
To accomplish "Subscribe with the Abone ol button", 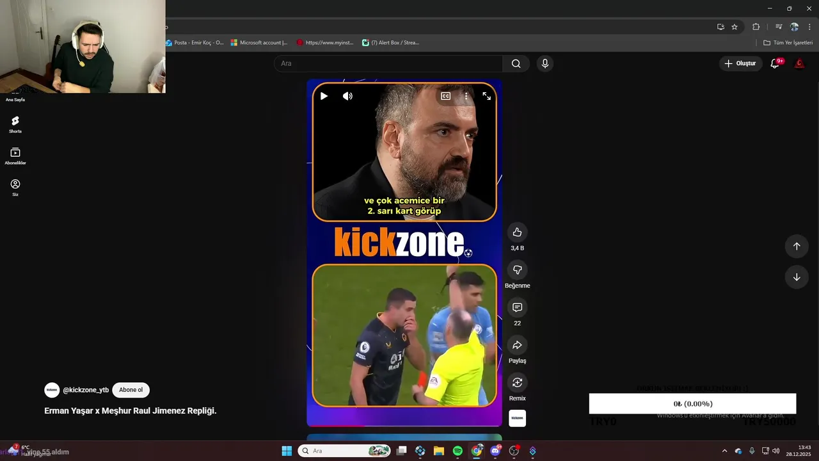I will 131,390.
